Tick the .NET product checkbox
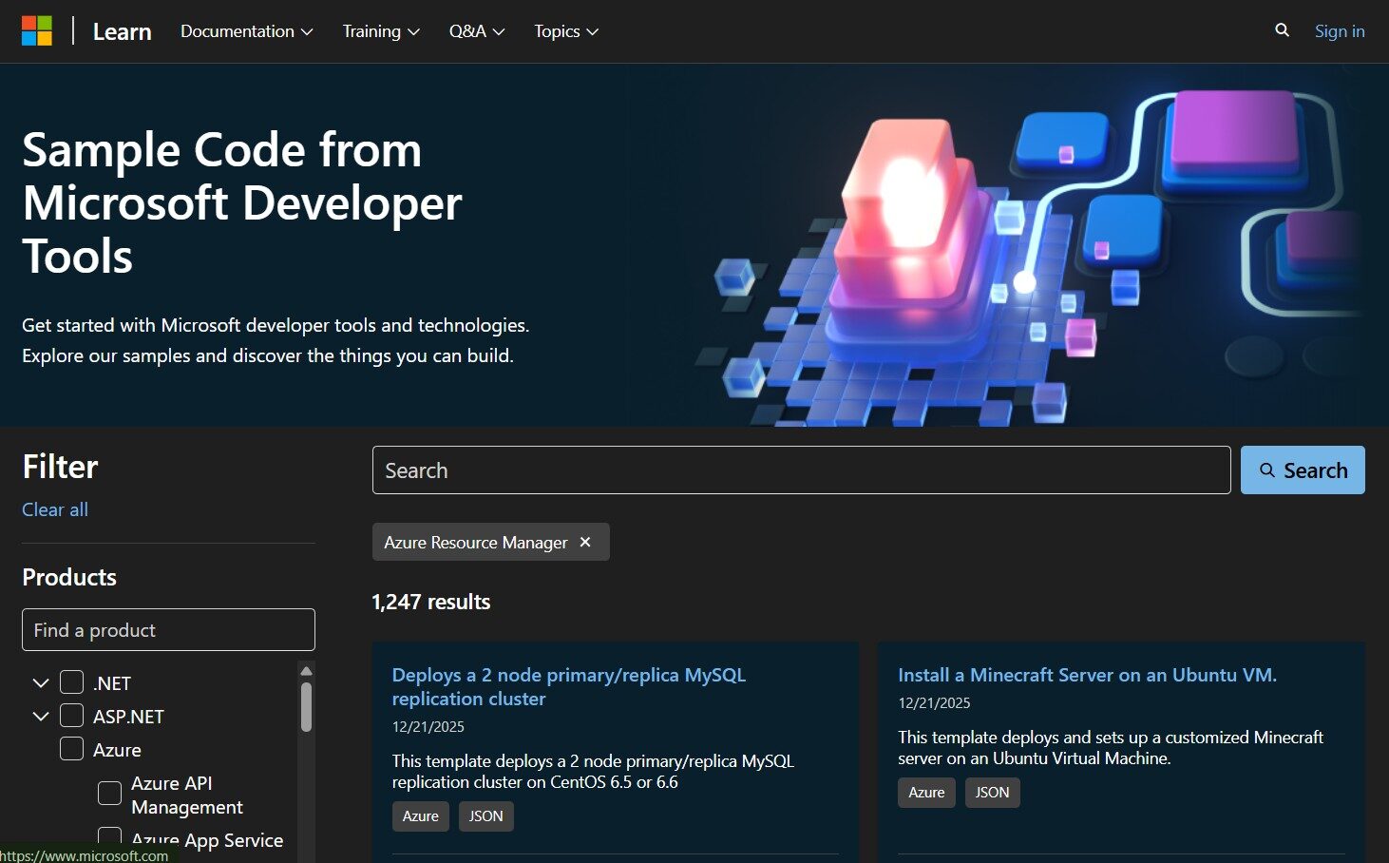 (x=72, y=682)
